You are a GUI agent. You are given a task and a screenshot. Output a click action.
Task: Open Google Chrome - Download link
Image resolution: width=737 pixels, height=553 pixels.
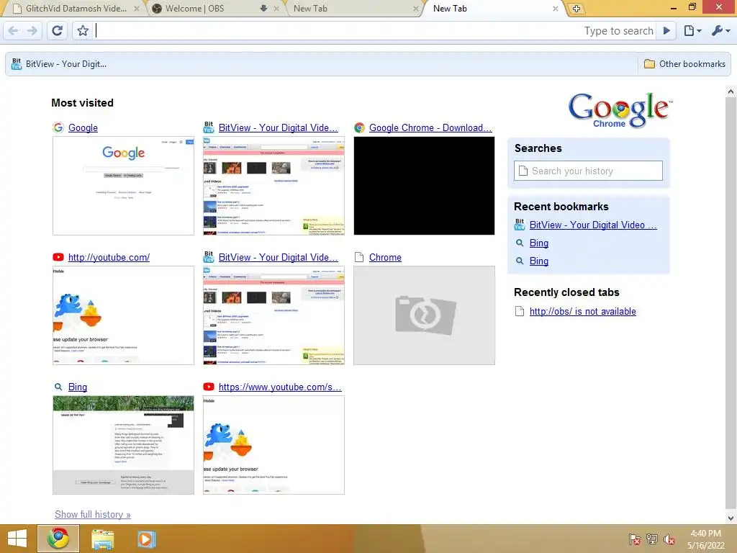pos(430,128)
